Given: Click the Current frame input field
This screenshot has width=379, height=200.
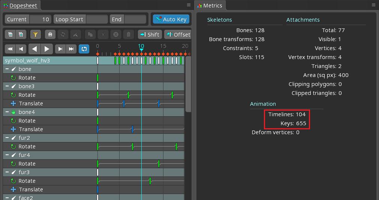Looking at the screenshot, I should click(40, 19).
